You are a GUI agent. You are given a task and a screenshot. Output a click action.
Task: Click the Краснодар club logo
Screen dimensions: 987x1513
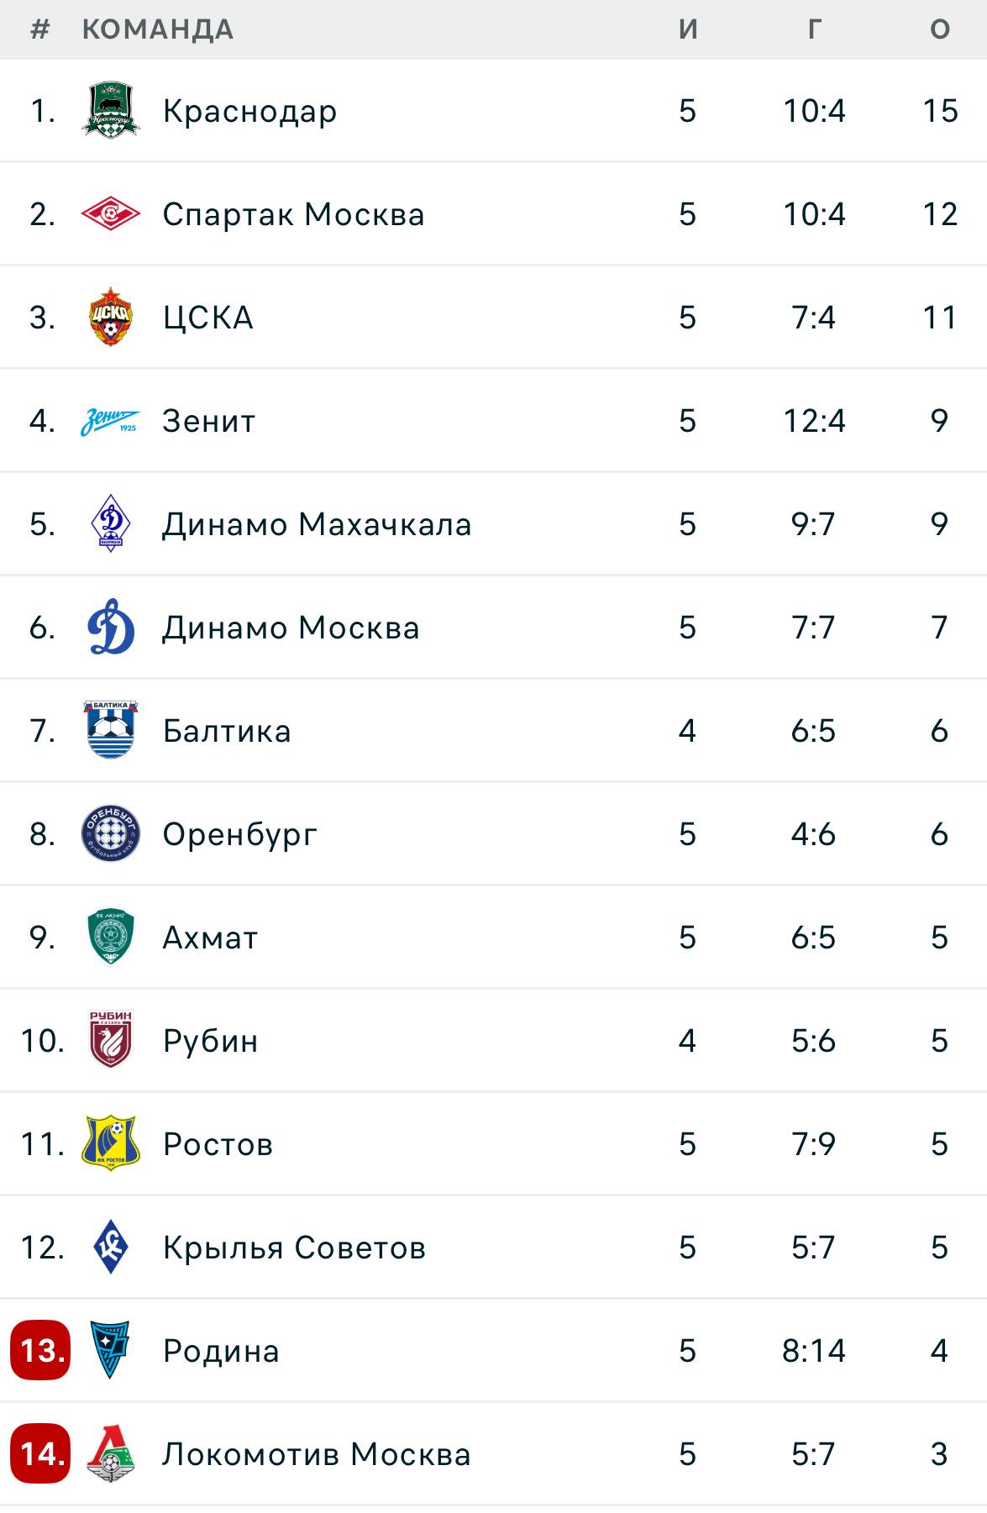(110, 110)
